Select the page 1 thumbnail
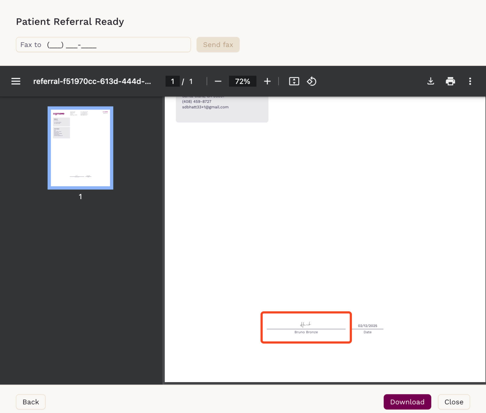486x413 pixels. point(81,148)
